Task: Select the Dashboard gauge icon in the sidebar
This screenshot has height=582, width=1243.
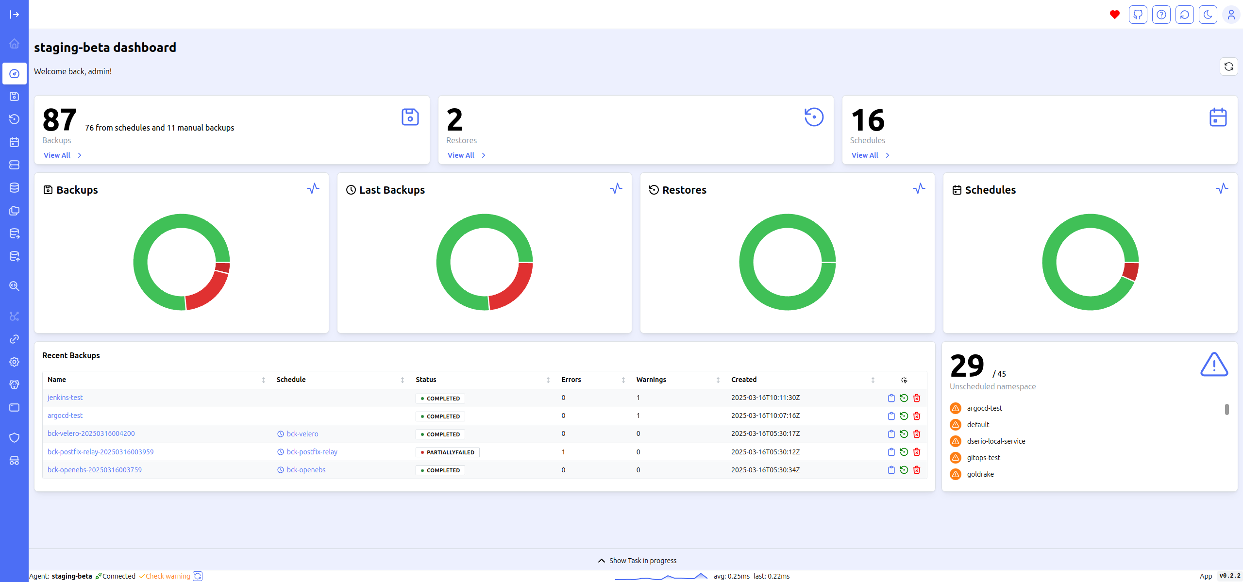Action: [x=15, y=74]
